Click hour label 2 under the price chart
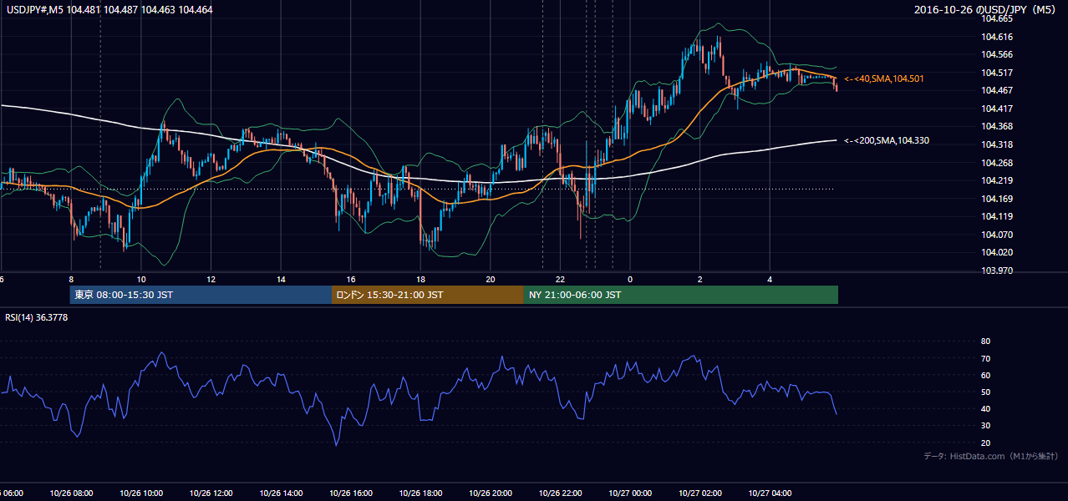1068x501 pixels. pyautogui.click(x=700, y=279)
